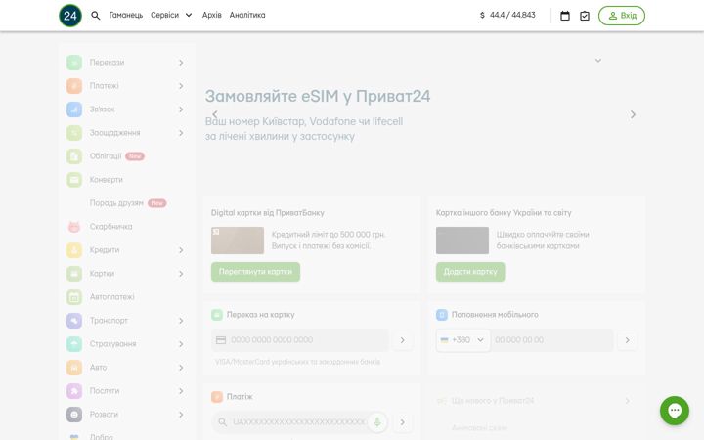Open the search magnifier in header

pos(95,16)
